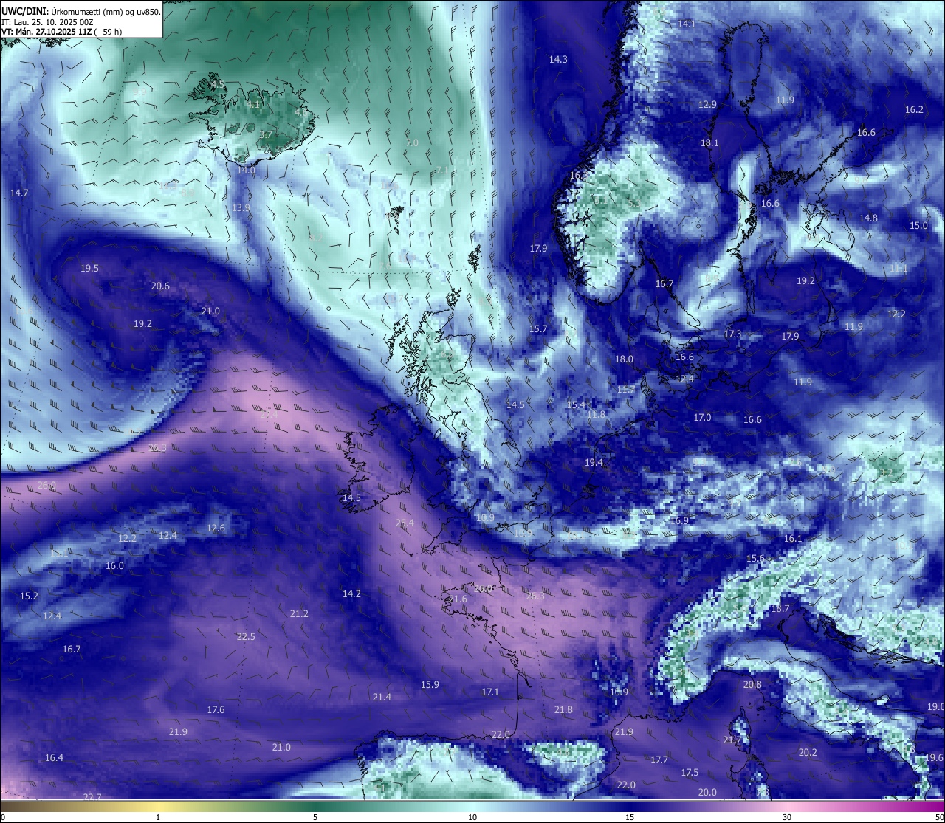Click the 16.0 value label
The image size is (945, 823).
(x=114, y=566)
